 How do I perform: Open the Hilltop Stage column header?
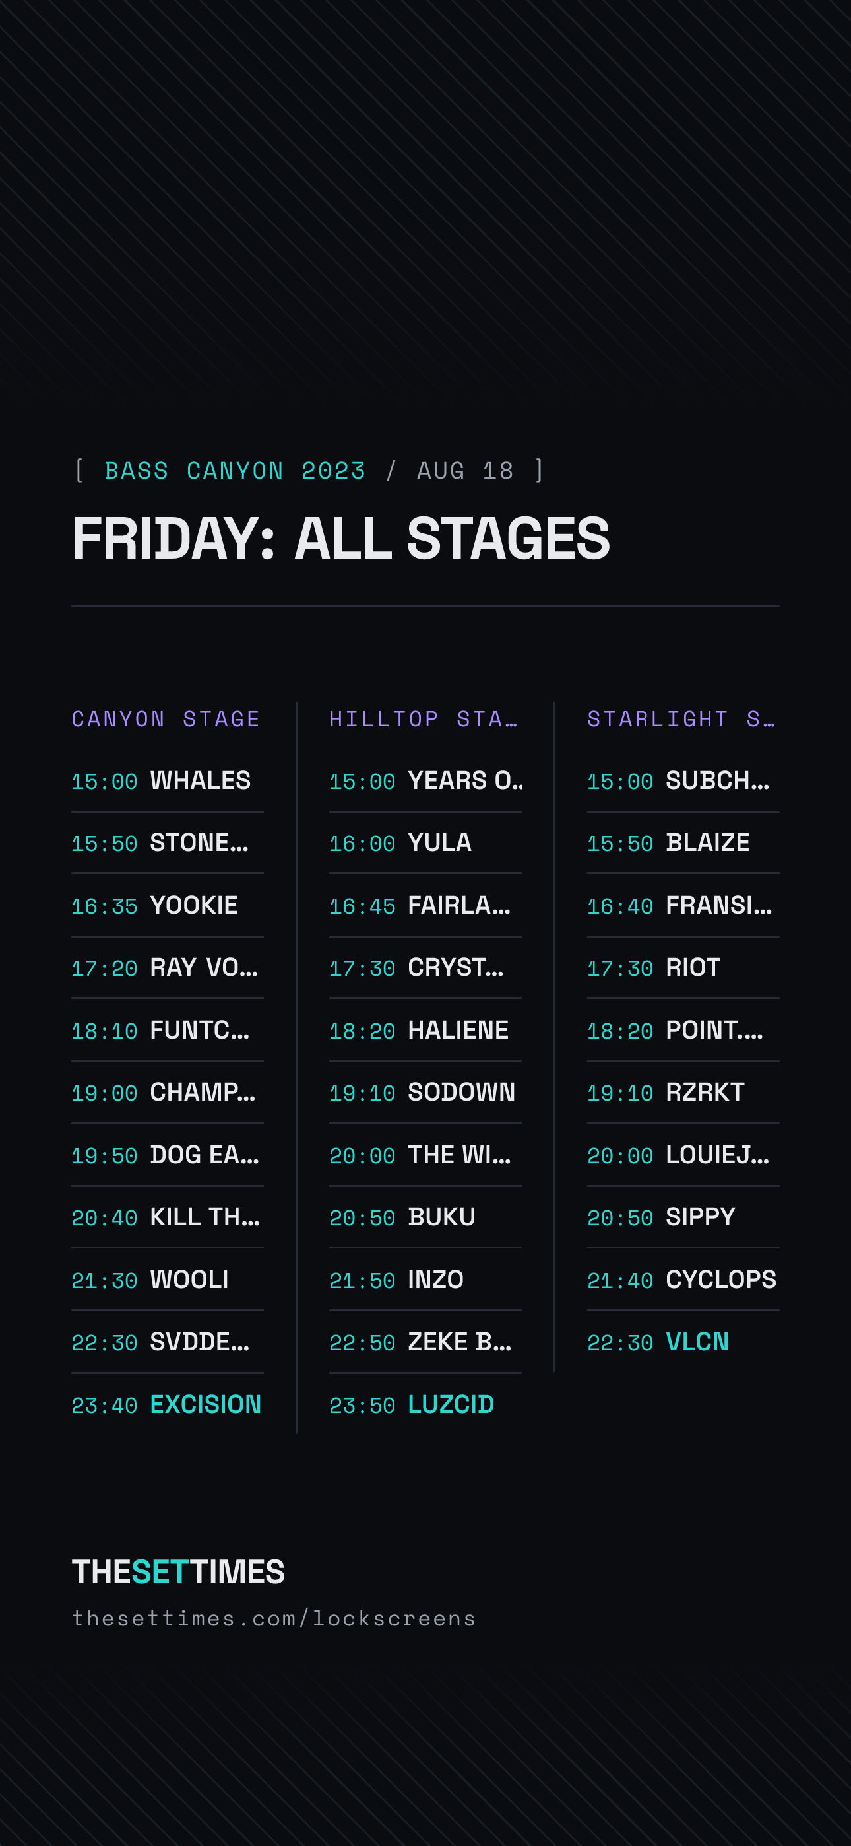424,719
